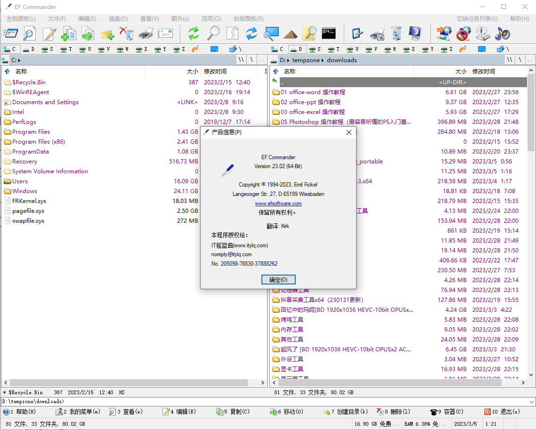Select drive Z in right drive bar
This screenshot has width=536, height=430.
pyautogui.click(x=447, y=49)
